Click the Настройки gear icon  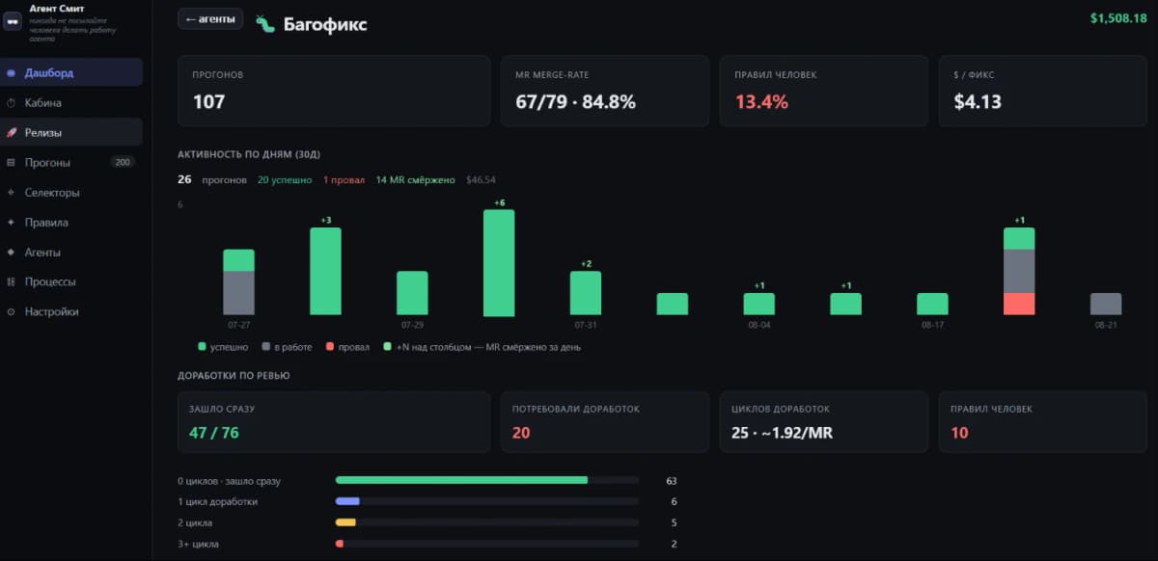point(11,311)
